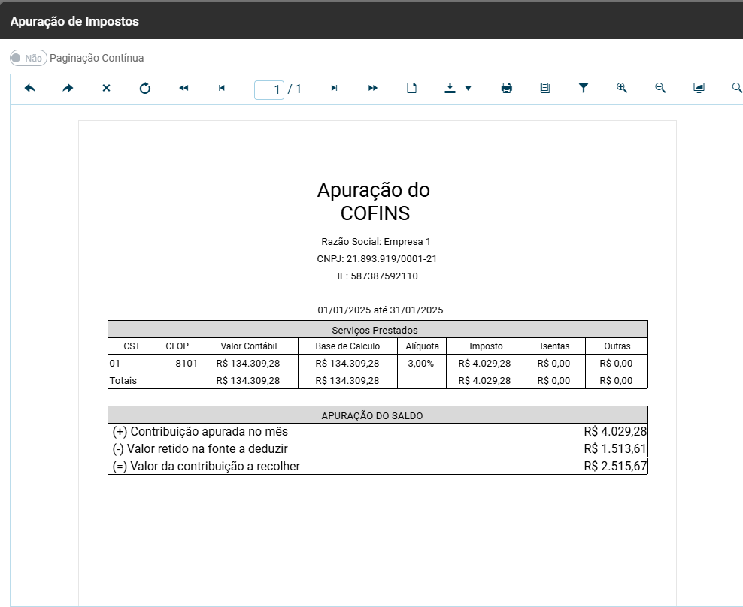This screenshot has width=743, height=607.
Task: Refresh the report with the reload icon
Action: tap(145, 89)
